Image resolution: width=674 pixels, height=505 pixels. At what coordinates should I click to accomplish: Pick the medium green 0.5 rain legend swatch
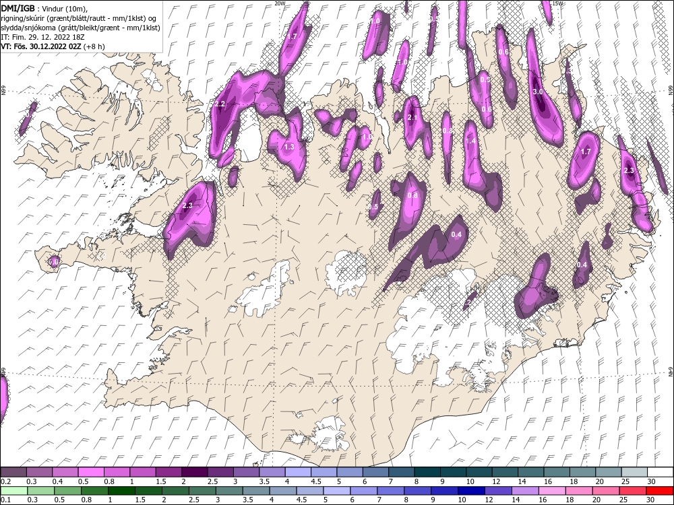[x=68, y=491]
